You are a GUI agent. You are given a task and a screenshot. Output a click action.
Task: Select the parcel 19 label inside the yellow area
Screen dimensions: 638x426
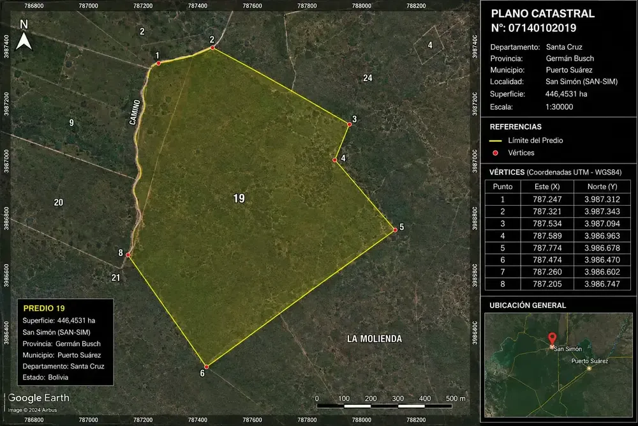tap(239, 199)
